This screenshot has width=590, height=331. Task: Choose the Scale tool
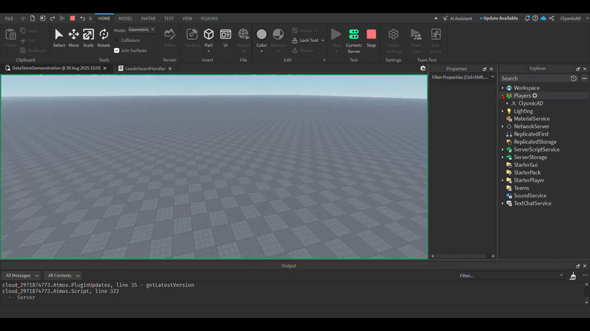coord(88,38)
